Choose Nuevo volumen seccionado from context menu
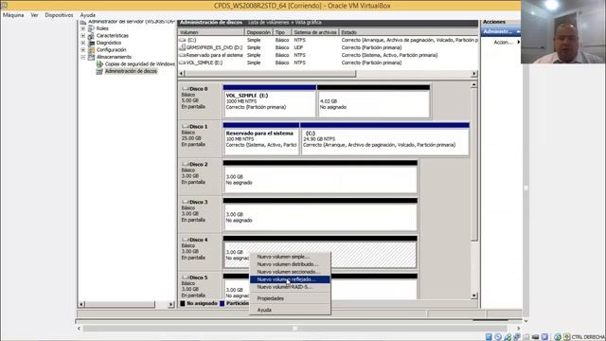 point(290,272)
